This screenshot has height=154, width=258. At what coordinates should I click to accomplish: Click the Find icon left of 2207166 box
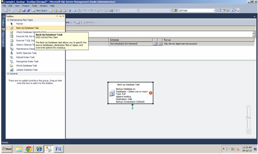pyautogui.click(x=175, y=11)
